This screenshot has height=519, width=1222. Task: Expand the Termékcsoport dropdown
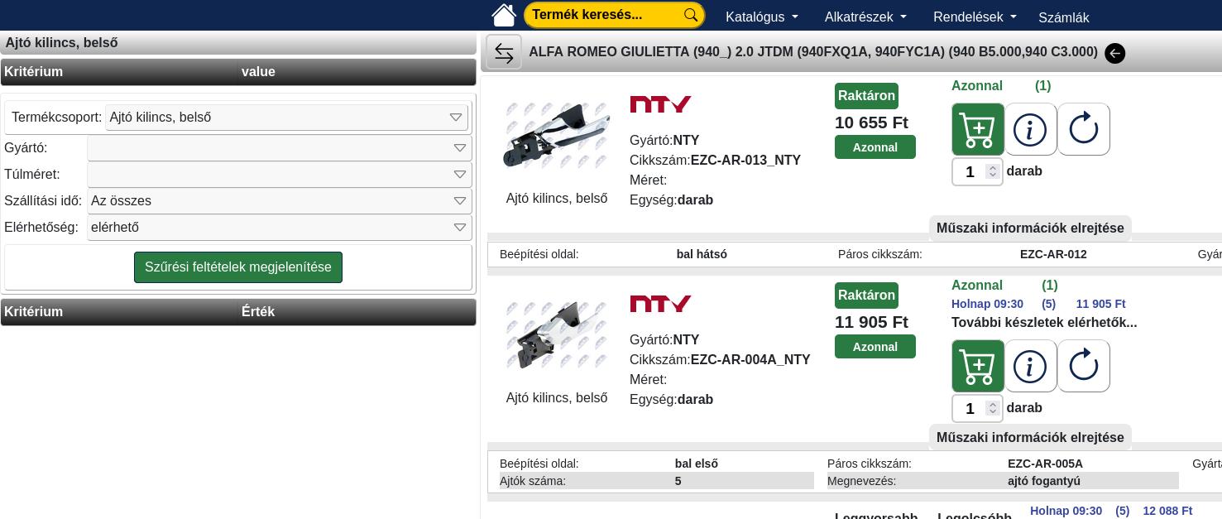286,118
